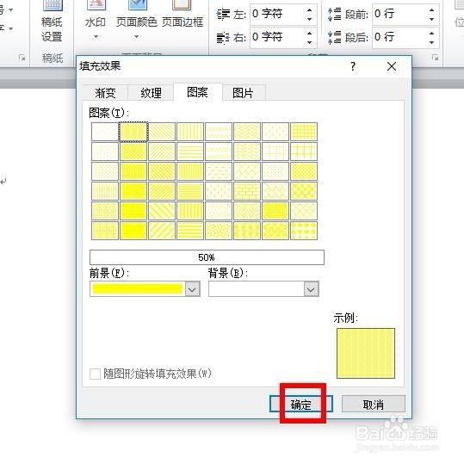Decrease 段后 spacing with down arrow
464x464 pixels.
click(431, 43)
